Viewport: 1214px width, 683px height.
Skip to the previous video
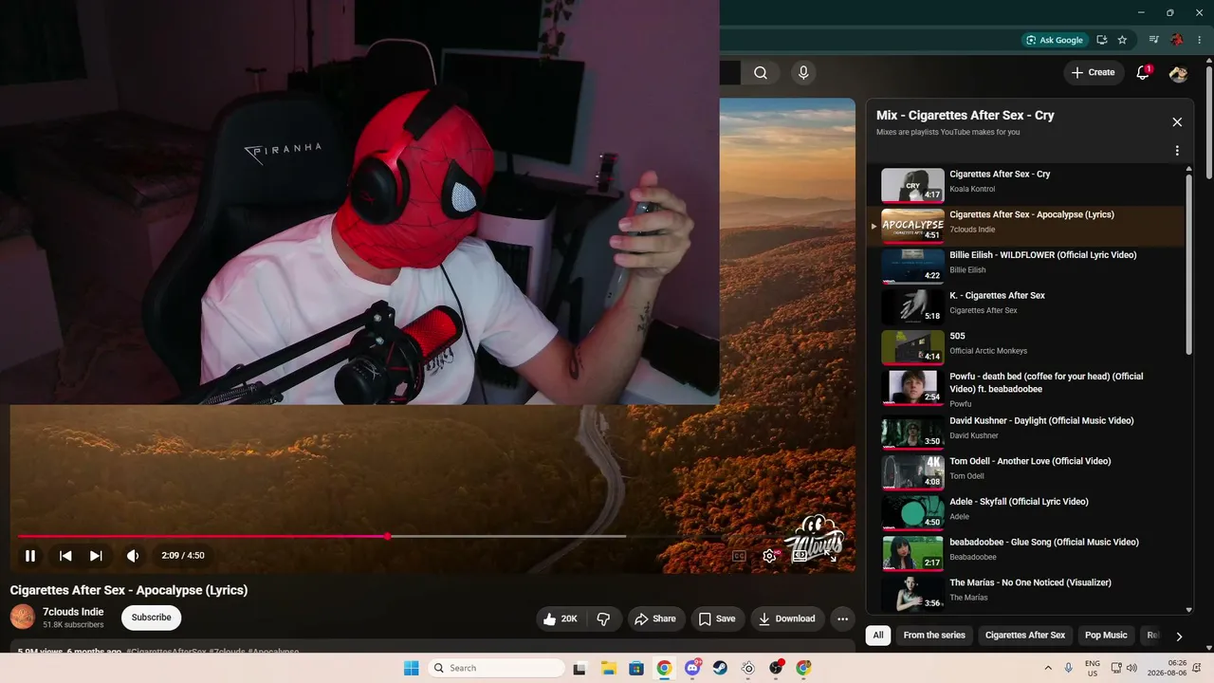click(65, 556)
